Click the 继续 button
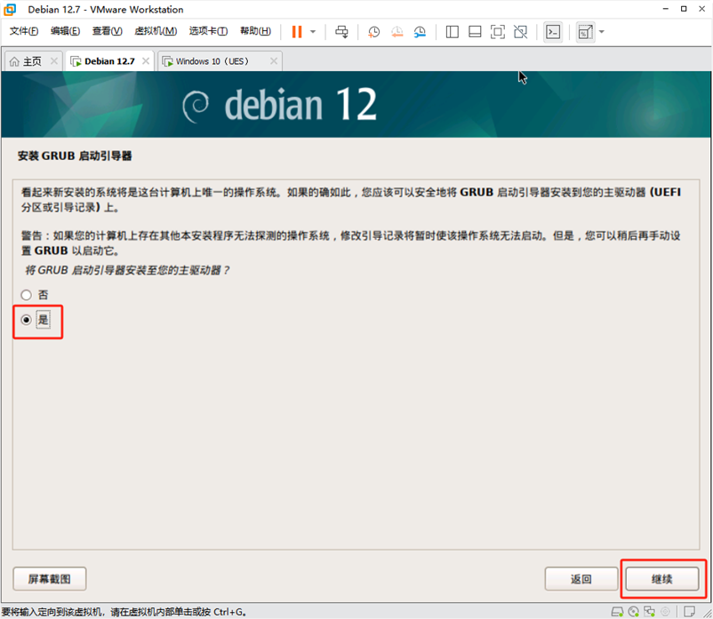Image resolution: width=713 pixels, height=619 pixels. tap(662, 579)
